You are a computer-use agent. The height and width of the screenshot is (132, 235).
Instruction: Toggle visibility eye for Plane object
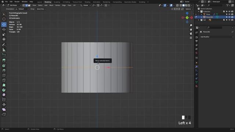pyautogui.click(x=229, y=14)
